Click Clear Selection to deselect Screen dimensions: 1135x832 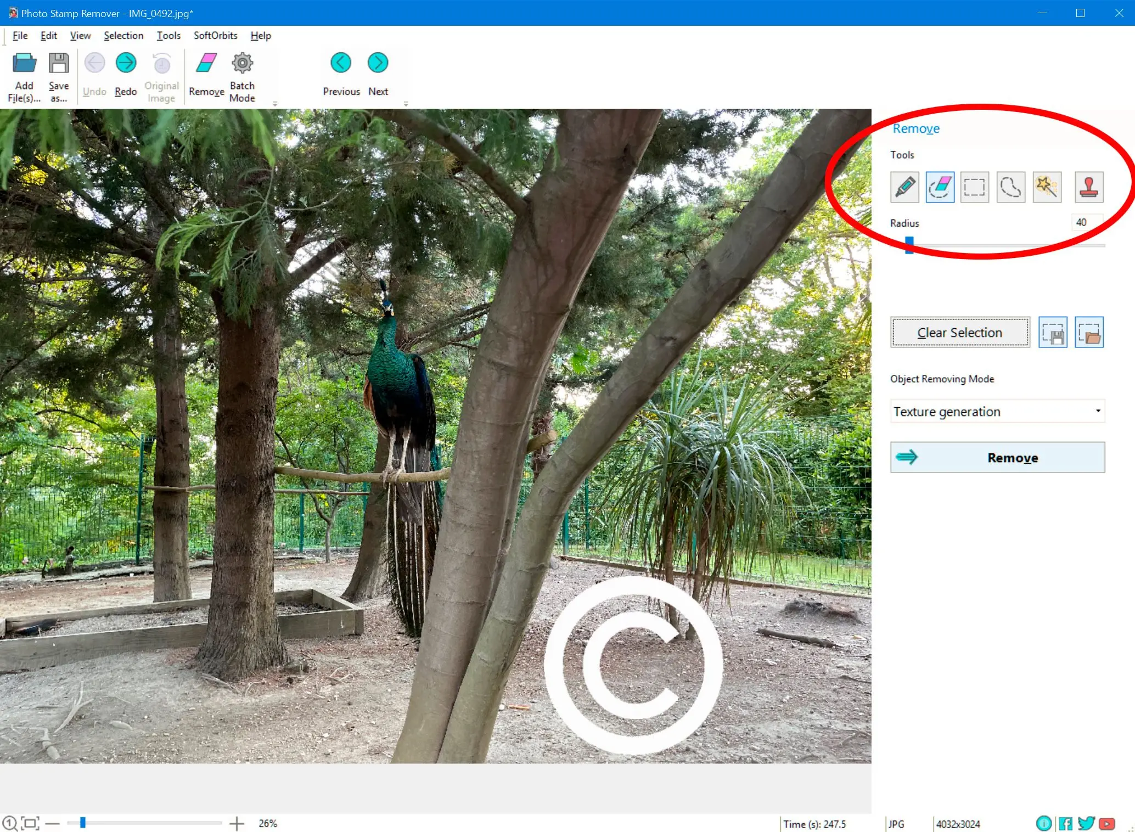[x=959, y=332]
